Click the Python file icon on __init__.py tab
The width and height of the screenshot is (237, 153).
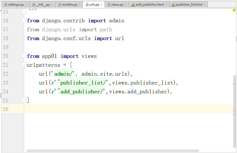pyautogui.click(x=34, y=5)
